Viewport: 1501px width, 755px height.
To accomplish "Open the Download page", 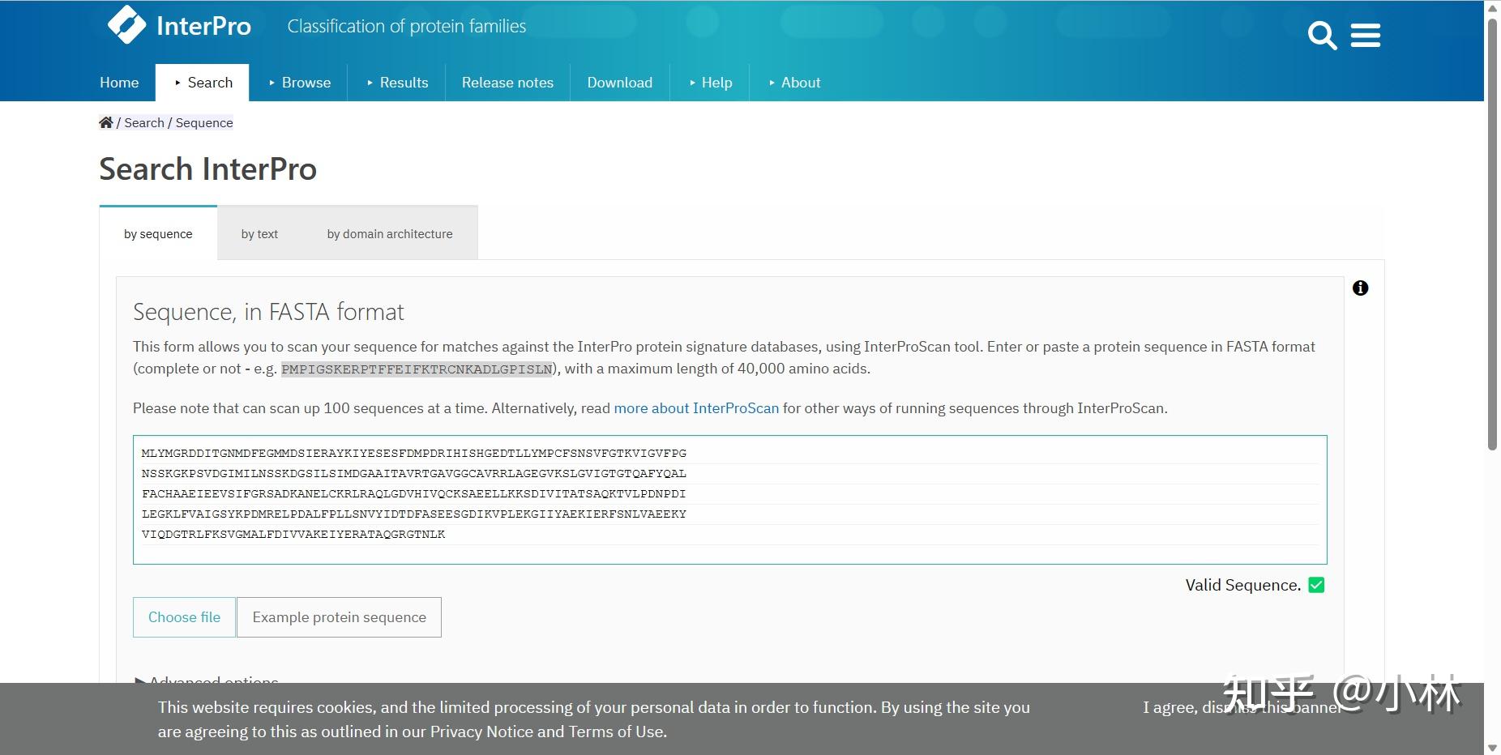I will [x=620, y=83].
